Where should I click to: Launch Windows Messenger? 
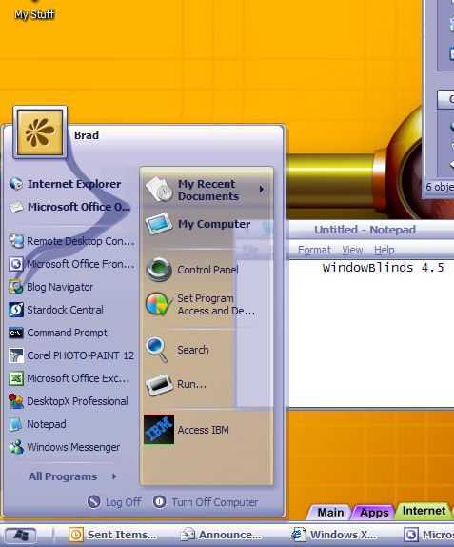click(x=65, y=447)
